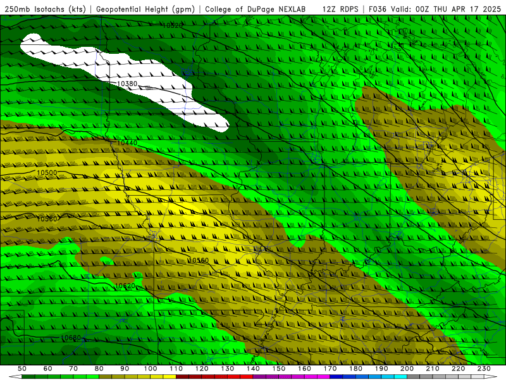Select the 220 scale value

pyautogui.click(x=458, y=369)
